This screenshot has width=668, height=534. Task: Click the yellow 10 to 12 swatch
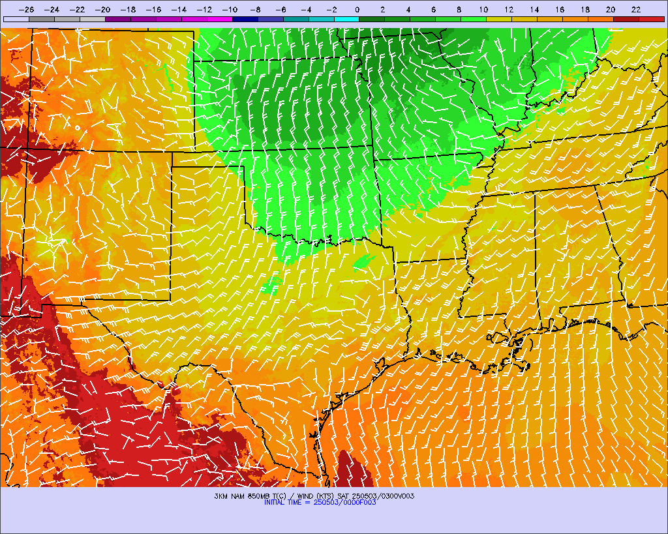[x=499, y=19]
